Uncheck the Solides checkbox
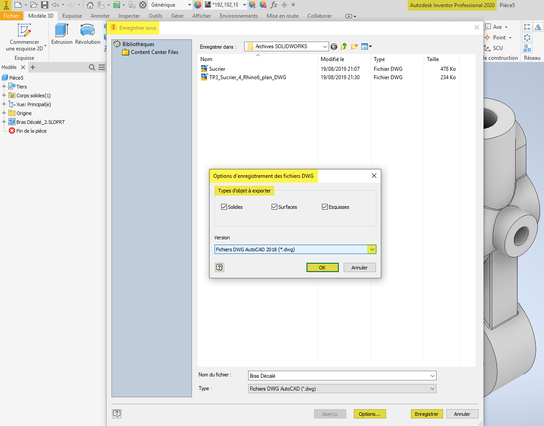The width and height of the screenshot is (544, 426). click(224, 207)
